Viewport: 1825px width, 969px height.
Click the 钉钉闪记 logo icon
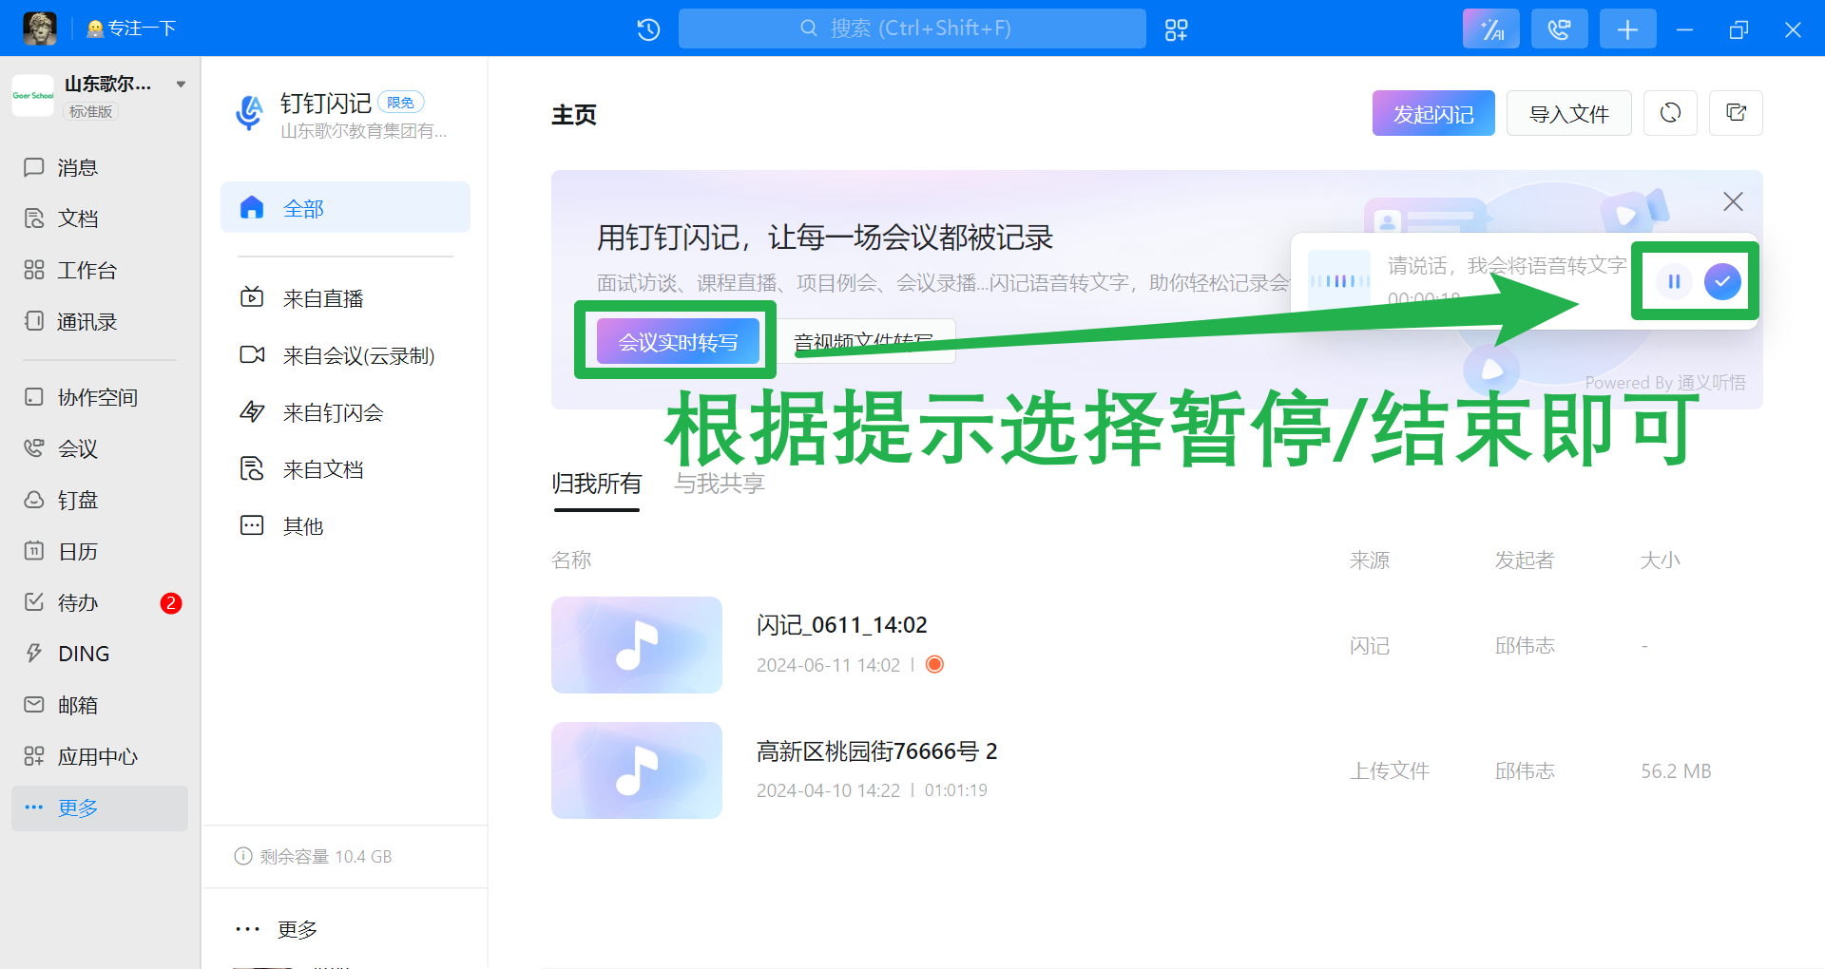(250, 113)
